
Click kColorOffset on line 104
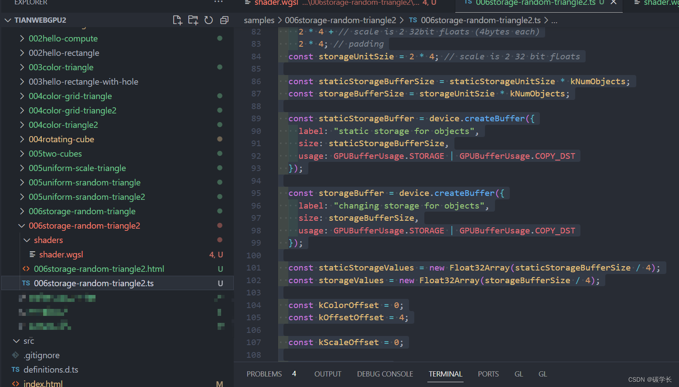[348, 305]
